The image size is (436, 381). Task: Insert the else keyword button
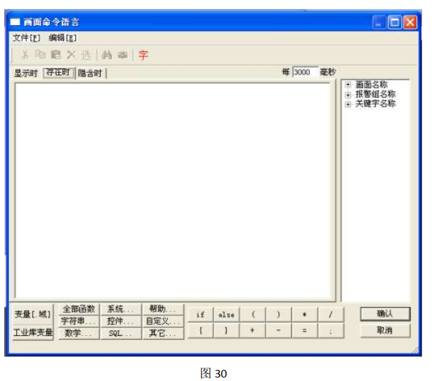pyautogui.click(x=226, y=315)
